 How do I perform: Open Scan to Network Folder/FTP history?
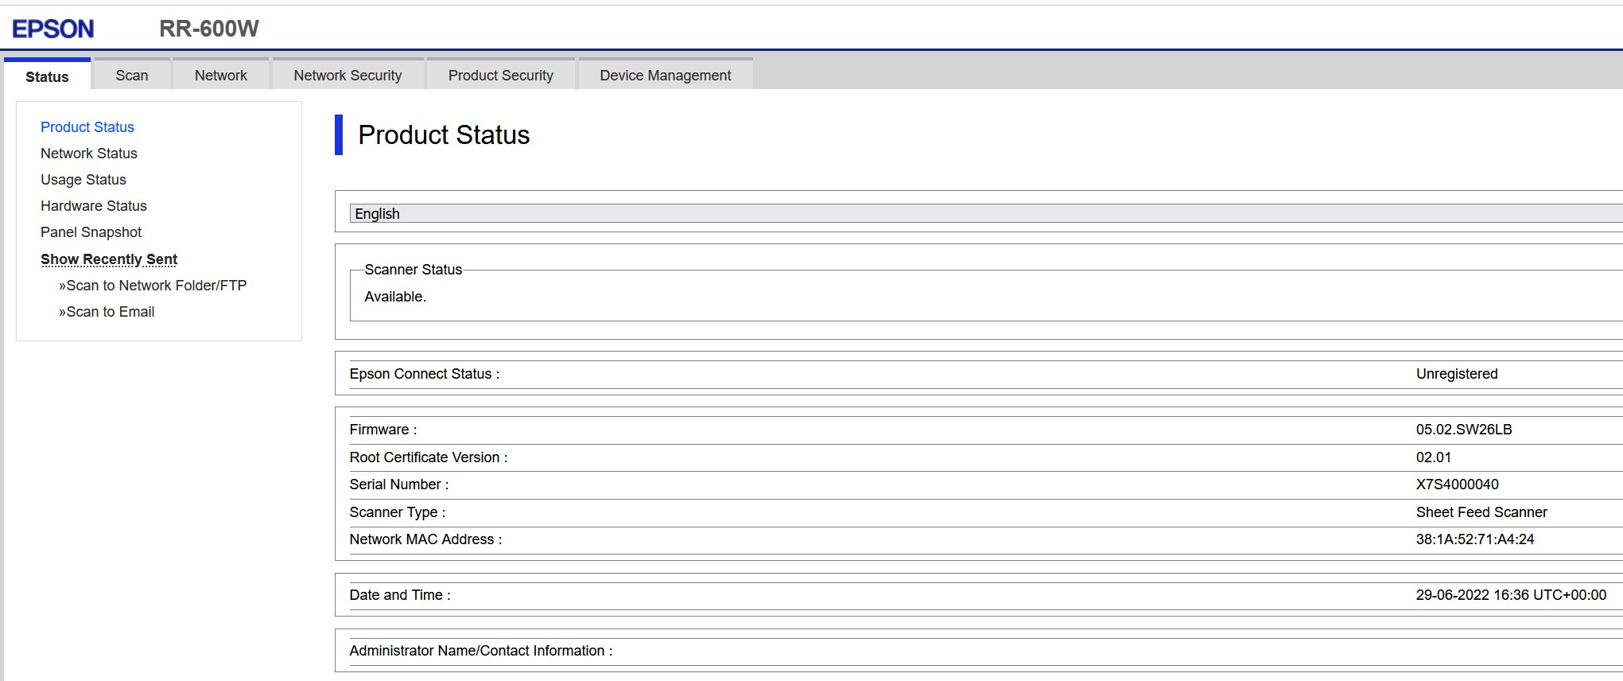click(156, 286)
